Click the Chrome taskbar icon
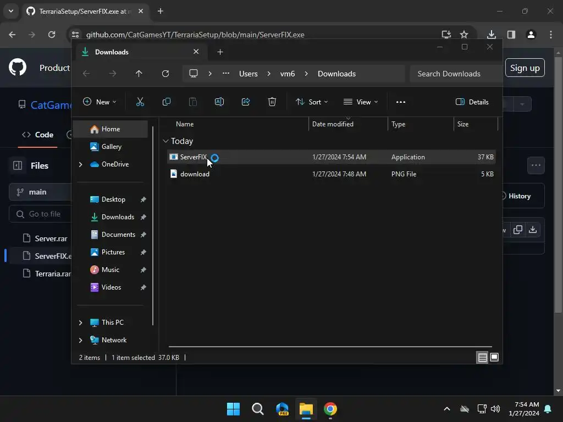563x422 pixels. click(330, 409)
